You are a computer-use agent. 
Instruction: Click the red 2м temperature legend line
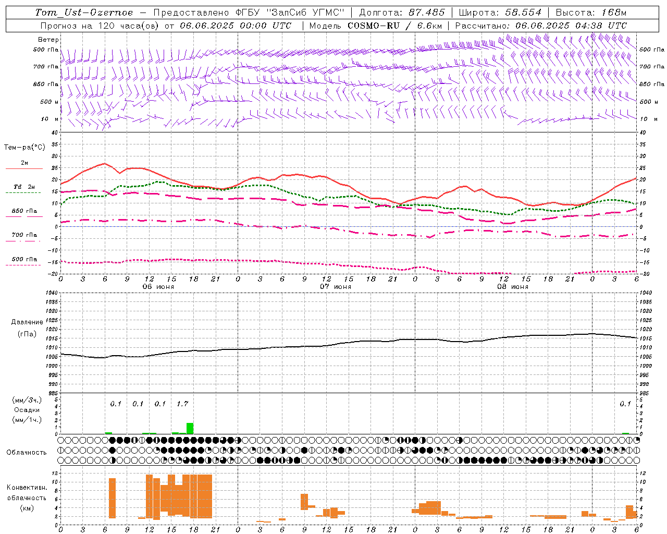[x=24, y=168]
